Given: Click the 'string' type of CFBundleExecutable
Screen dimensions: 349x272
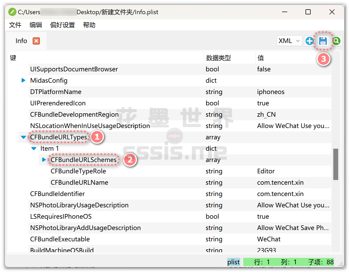Looking at the screenshot, I should tap(214, 239).
